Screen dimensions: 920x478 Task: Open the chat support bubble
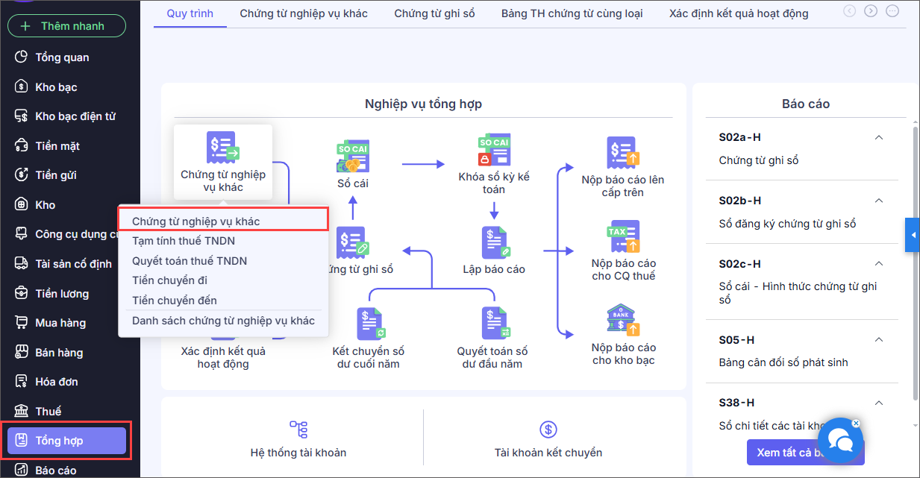pos(841,441)
